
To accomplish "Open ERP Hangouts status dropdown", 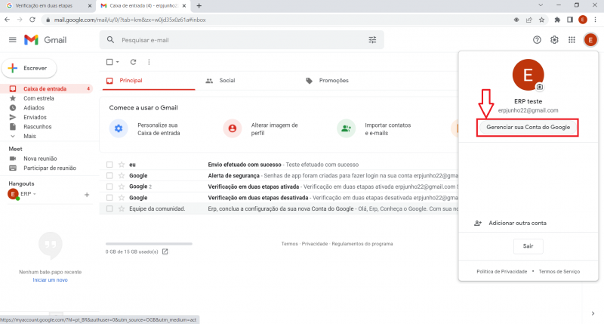I will (35, 194).
